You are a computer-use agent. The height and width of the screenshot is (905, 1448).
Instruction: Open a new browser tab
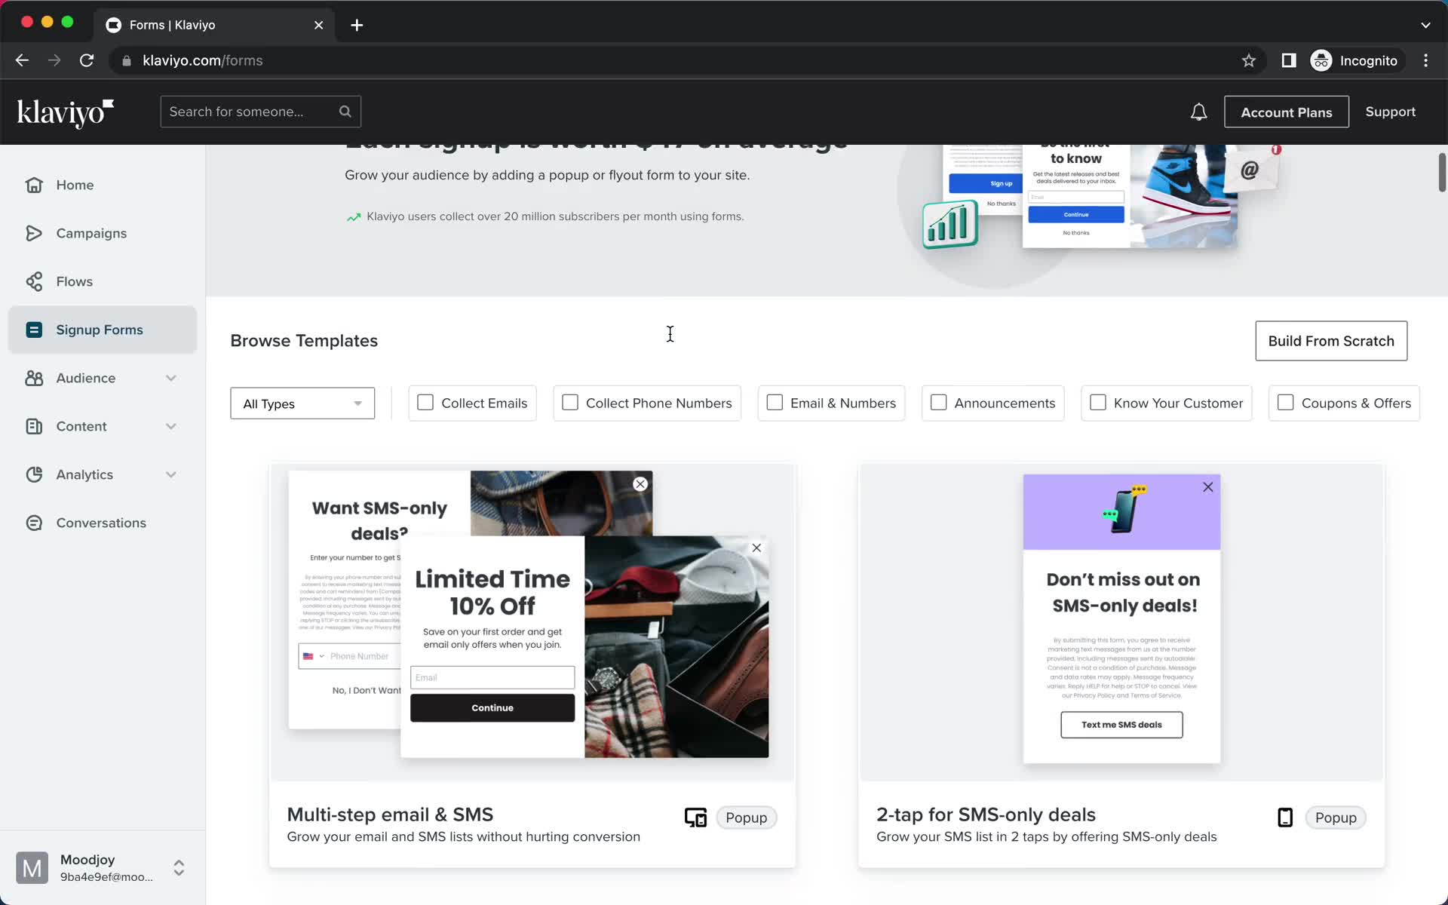[357, 25]
